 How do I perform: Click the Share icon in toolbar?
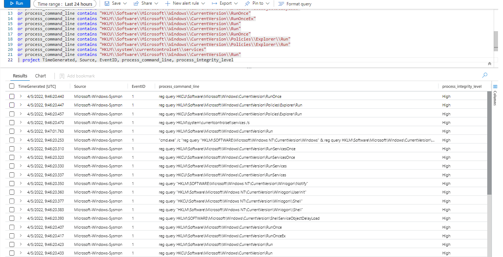[x=136, y=3]
